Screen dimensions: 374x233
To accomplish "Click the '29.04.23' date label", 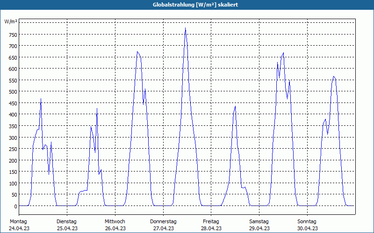I will [x=259, y=228].
